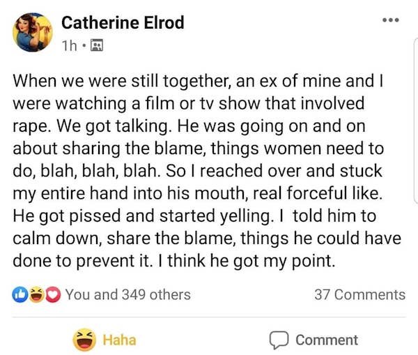Open the "You and 349 others" reactions list
418x355 pixels.
pyautogui.click(x=128, y=295)
